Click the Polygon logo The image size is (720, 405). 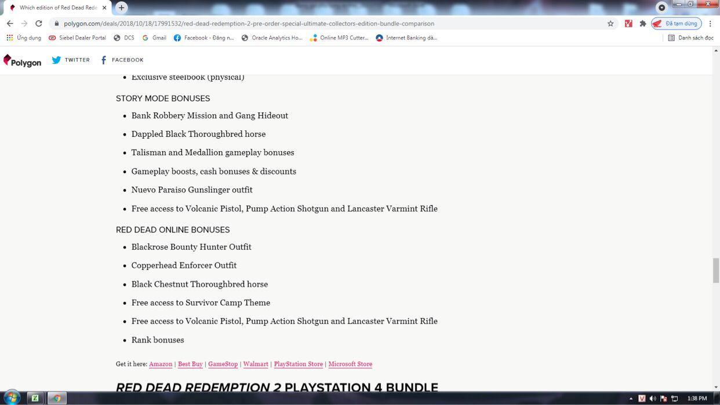[22, 61]
